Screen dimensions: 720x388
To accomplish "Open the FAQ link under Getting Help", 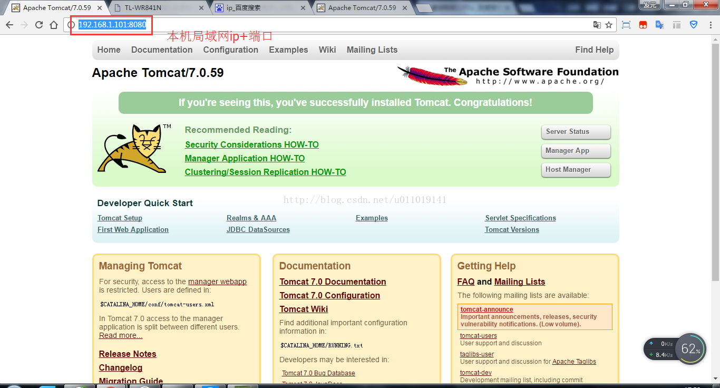I will (x=466, y=282).
